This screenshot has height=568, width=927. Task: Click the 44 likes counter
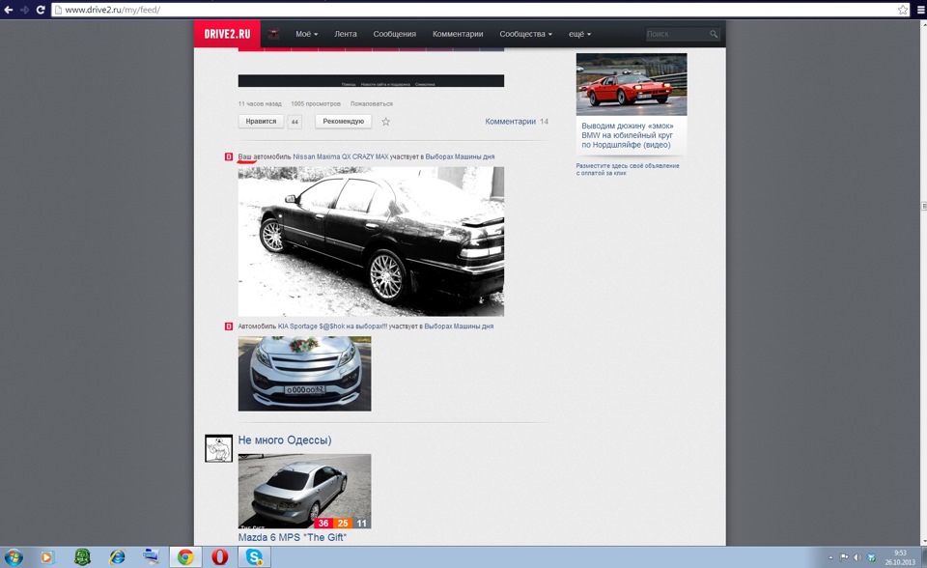click(x=295, y=122)
